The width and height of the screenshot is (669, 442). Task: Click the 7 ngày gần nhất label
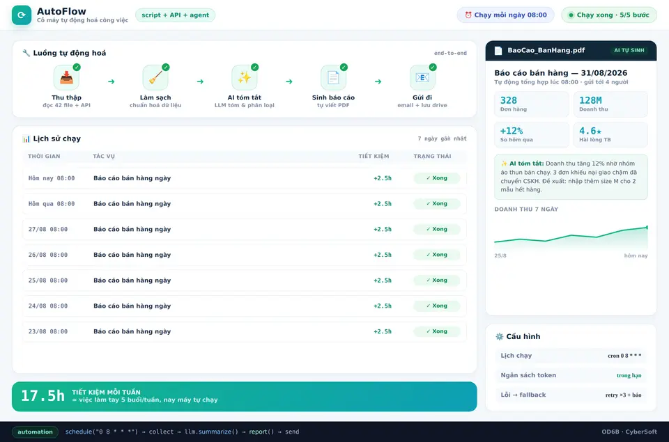(x=442, y=139)
